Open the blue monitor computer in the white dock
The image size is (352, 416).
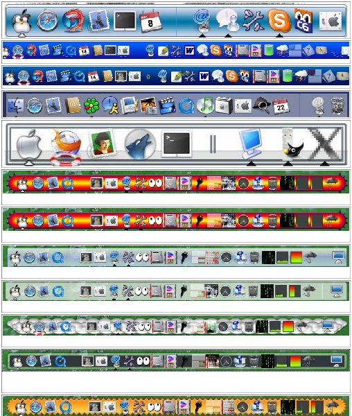(x=251, y=144)
